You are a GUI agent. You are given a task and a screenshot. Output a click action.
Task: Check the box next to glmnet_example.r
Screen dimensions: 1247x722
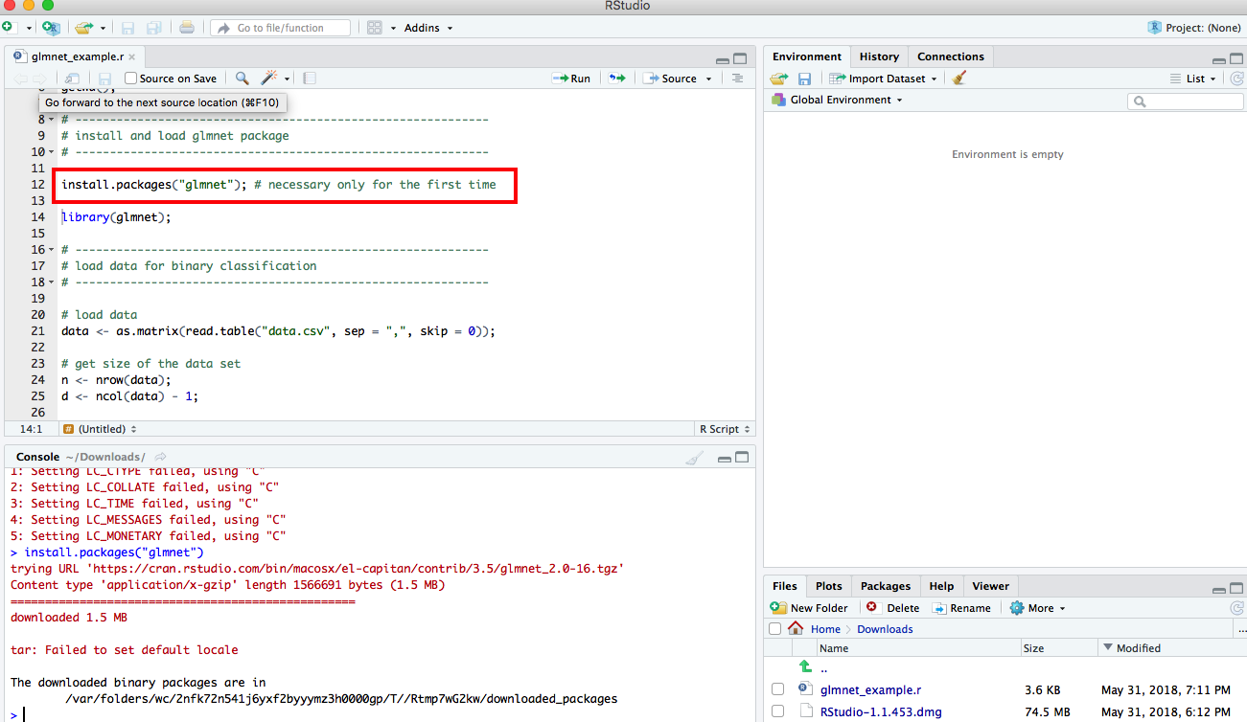point(777,689)
